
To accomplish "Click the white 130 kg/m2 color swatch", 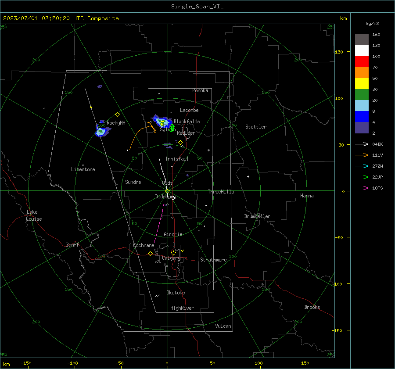I will 362,50.
